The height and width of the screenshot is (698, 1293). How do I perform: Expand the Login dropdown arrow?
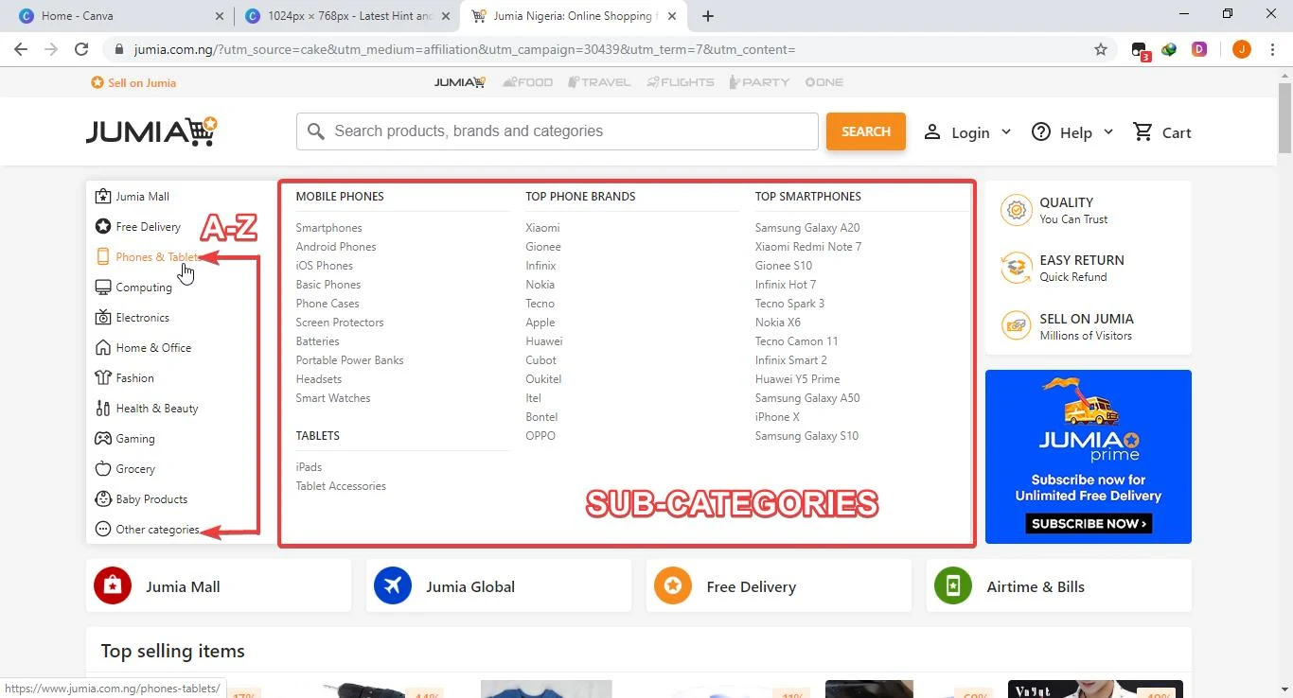[x=1006, y=131]
